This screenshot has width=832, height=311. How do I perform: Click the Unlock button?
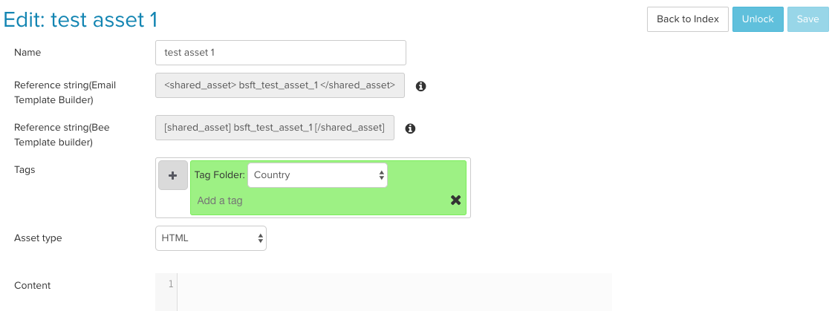[x=758, y=19]
